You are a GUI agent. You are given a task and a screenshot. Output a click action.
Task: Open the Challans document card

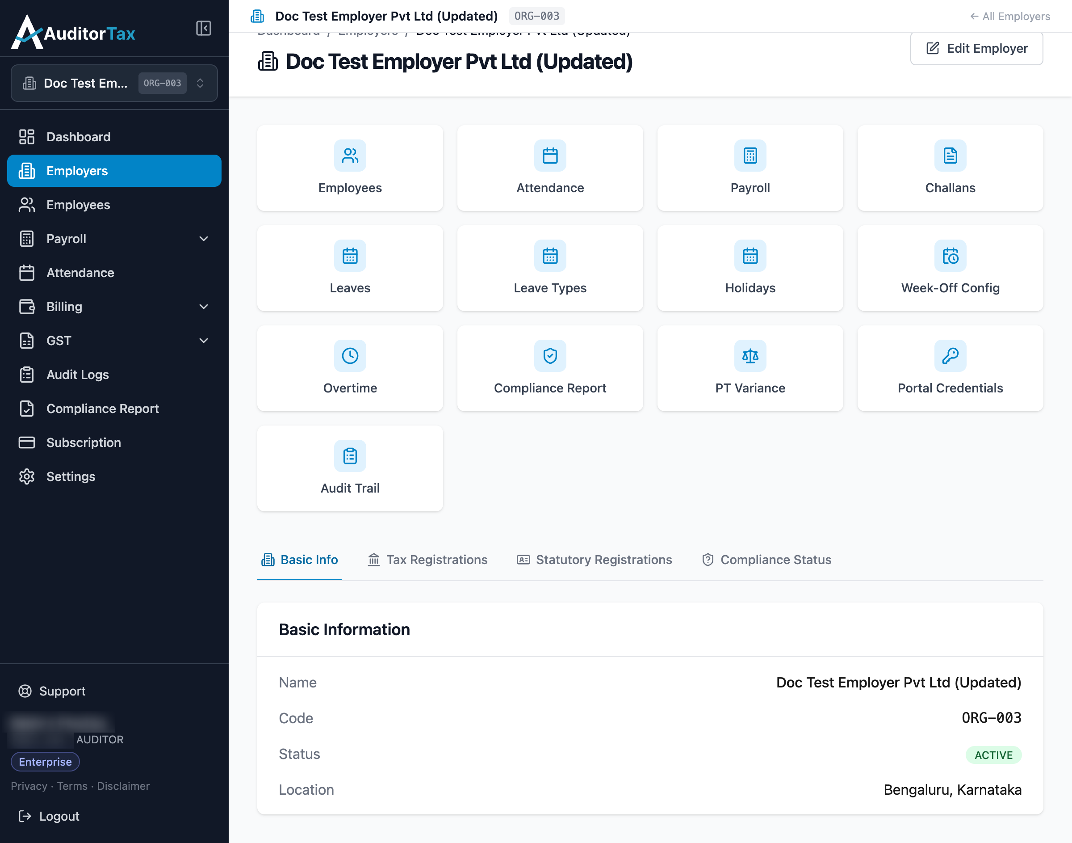[x=950, y=168]
